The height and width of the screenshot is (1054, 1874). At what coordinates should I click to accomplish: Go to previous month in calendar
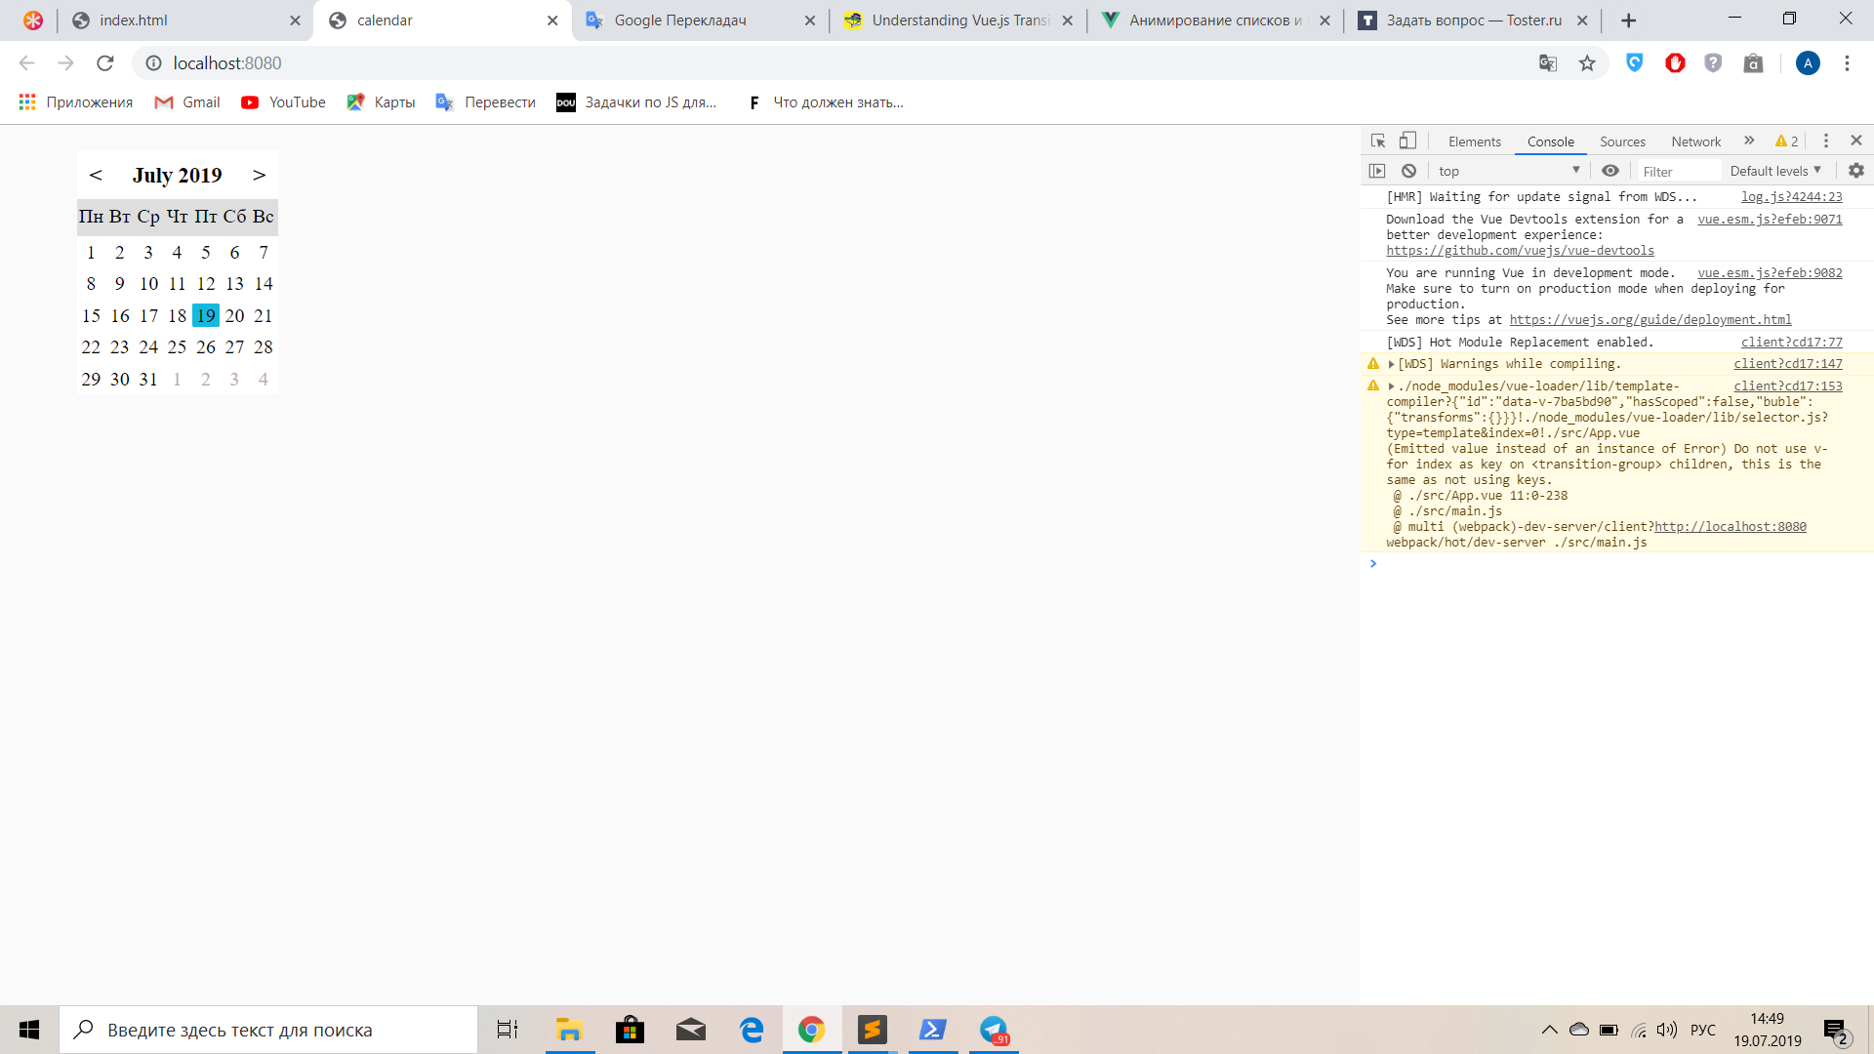[x=96, y=176]
